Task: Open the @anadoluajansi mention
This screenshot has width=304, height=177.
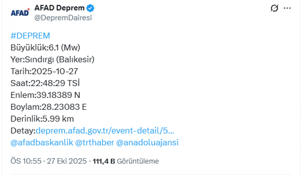Action: coord(147,143)
